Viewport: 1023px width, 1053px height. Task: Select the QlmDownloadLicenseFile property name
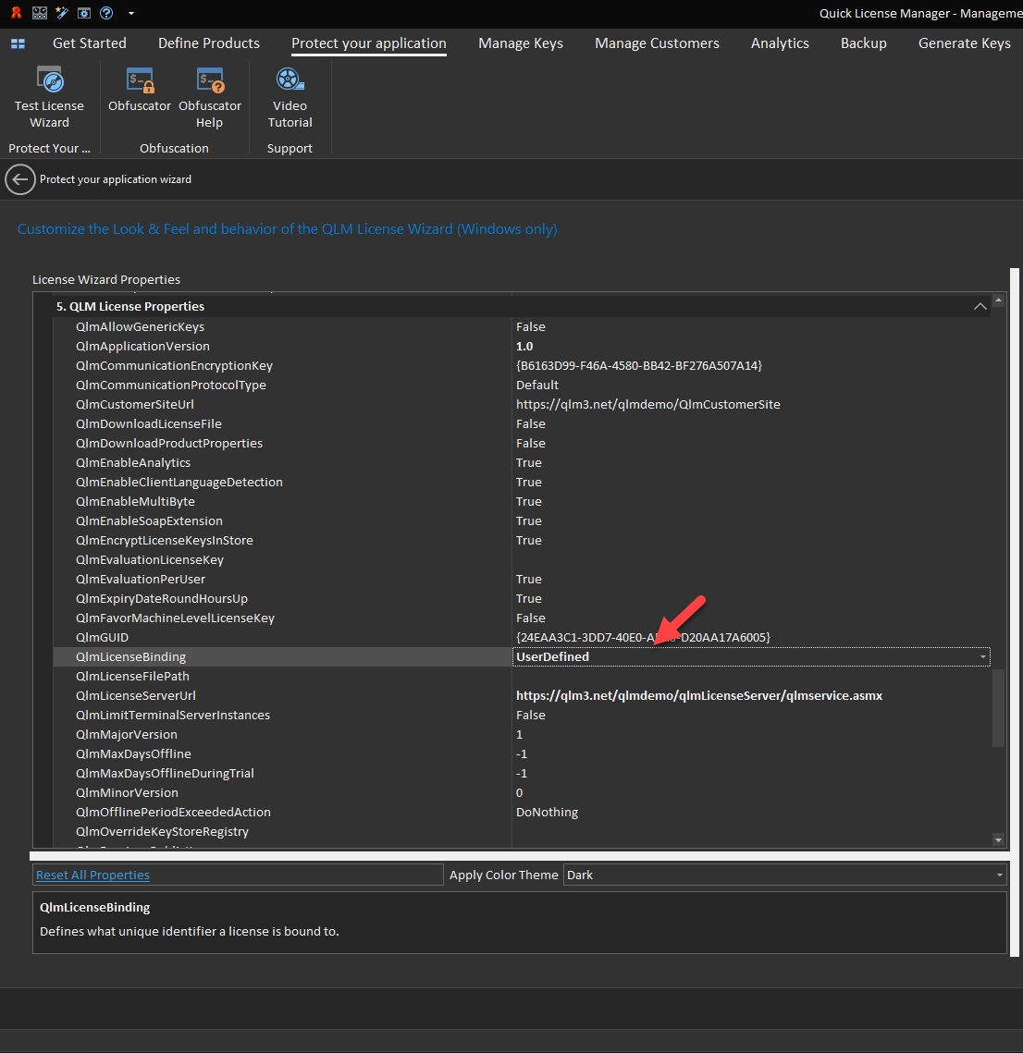148,424
